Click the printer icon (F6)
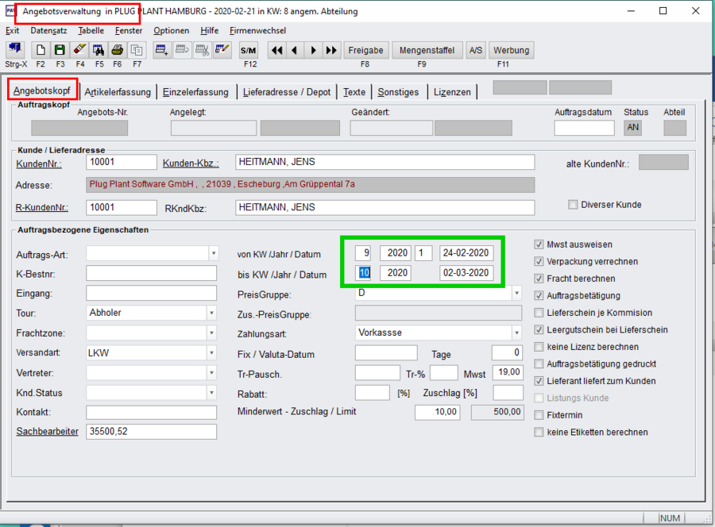 pos(117,50)
